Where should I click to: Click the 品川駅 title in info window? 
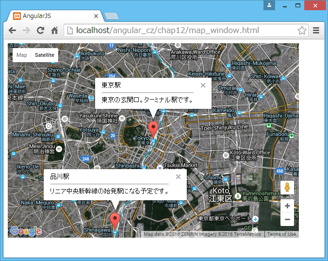[x=60, y=176]
